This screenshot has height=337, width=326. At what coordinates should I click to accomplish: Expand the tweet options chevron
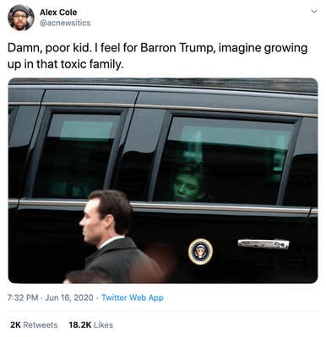coord(314,11)
